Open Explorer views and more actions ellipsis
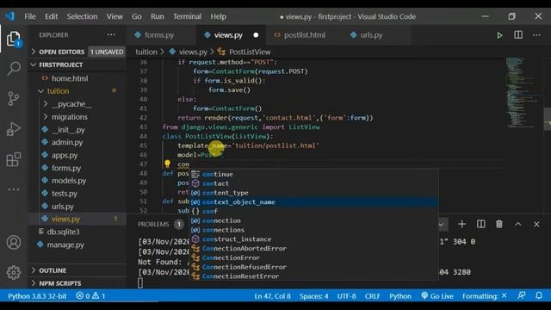The height and width of the screenshot is (310, 551). coord(111,34)
